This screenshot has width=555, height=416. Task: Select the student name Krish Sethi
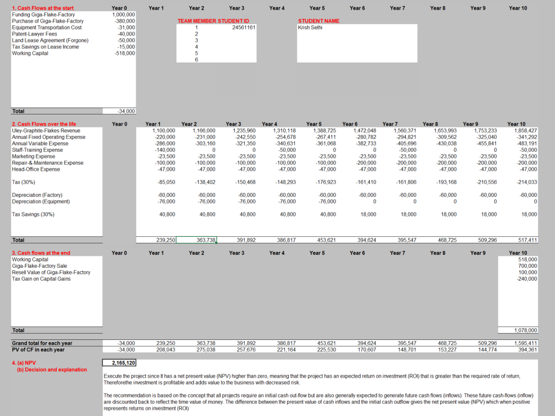click(x=310, y=27)
